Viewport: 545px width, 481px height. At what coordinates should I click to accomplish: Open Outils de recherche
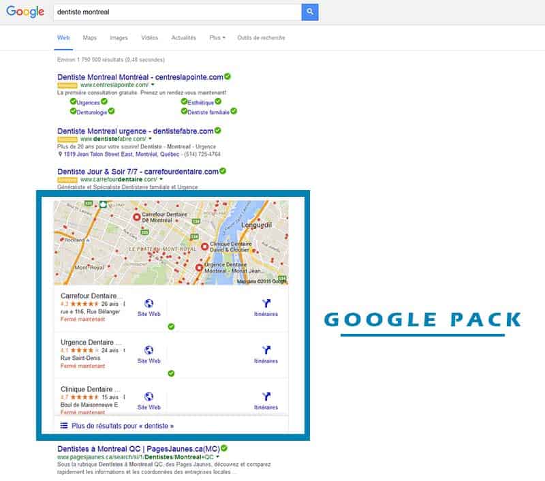coord(261,38)
